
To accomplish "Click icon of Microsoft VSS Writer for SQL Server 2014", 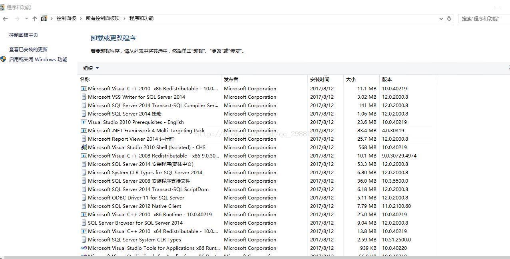I will (84, 97).
